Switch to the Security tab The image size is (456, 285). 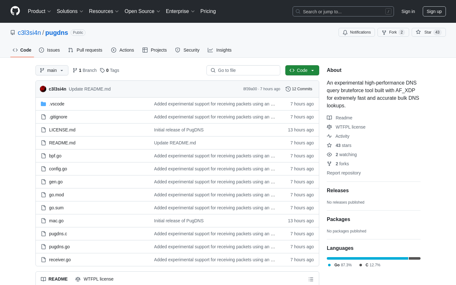[187, 50]
